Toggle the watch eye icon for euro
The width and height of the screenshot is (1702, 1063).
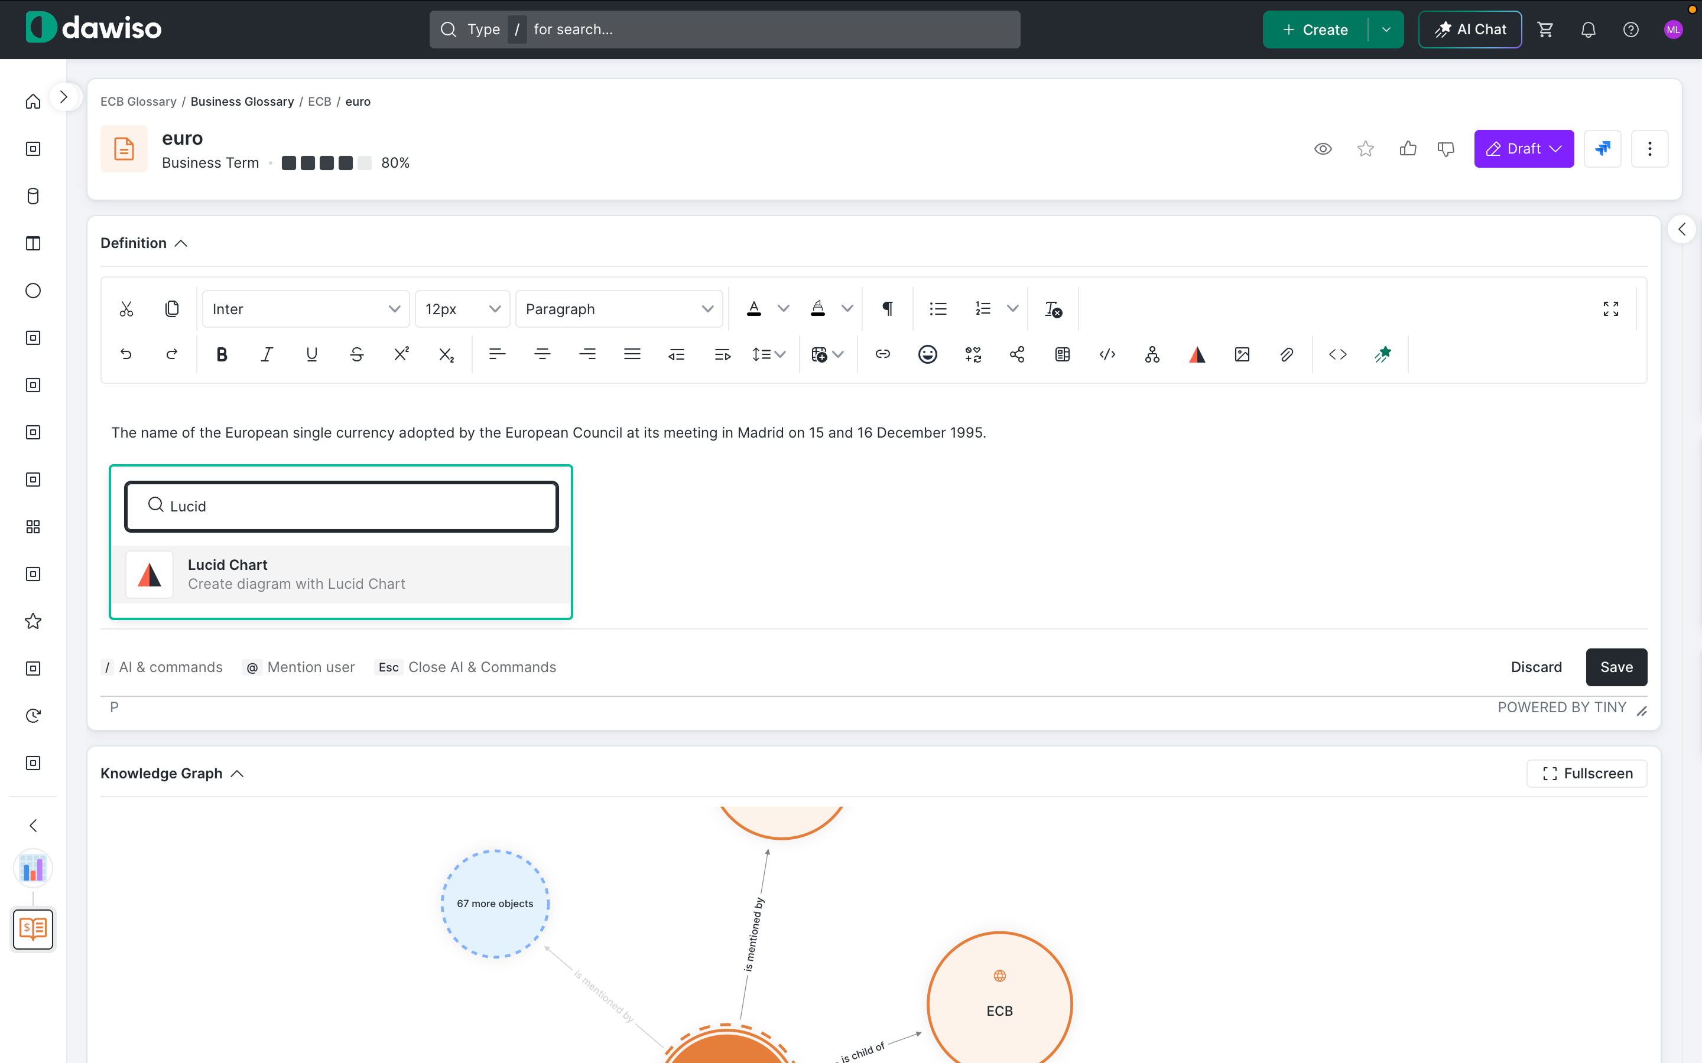point(1323,148)
